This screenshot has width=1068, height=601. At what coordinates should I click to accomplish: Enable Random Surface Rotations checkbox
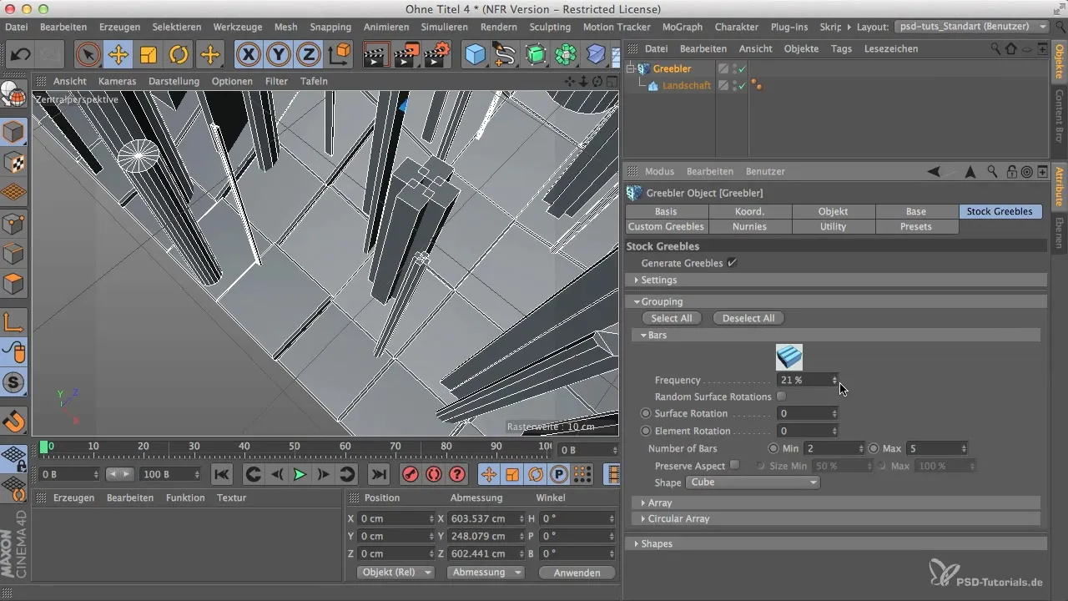point(781,396)
